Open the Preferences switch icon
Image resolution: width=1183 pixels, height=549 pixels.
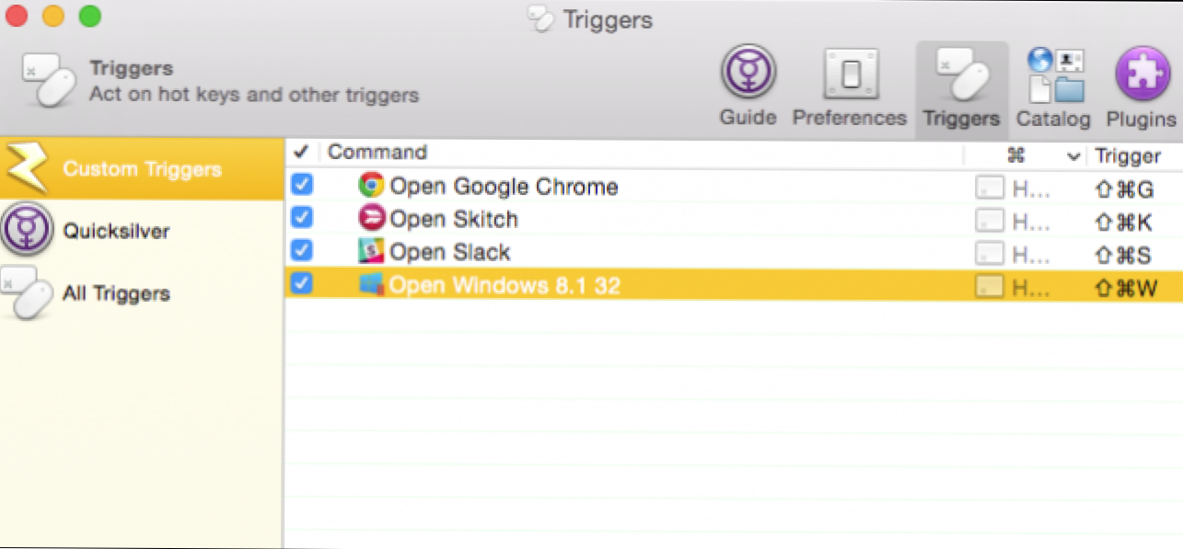[850, 74]
